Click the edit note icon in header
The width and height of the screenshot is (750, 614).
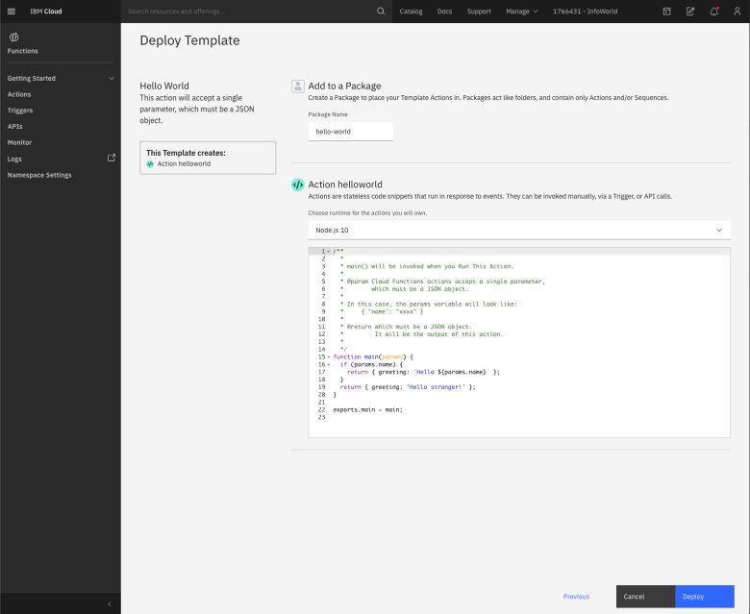click(x=690, y=12)
